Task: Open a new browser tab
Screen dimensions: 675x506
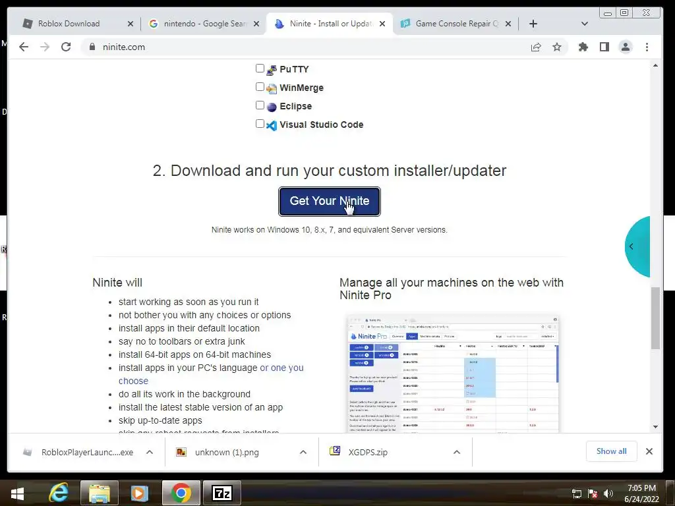Action: [533, 24]
